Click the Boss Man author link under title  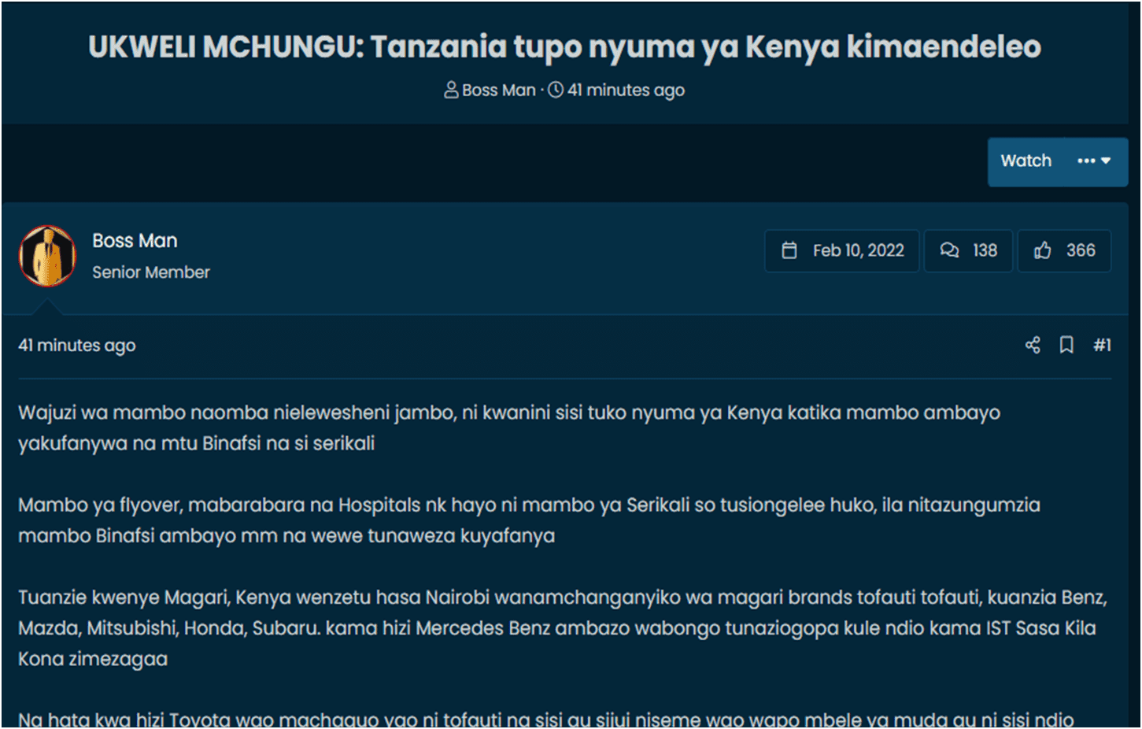point(499,91)
